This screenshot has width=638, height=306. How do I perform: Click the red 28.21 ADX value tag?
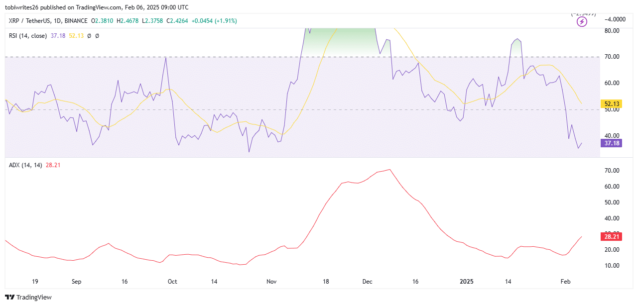tap(611, 238)
